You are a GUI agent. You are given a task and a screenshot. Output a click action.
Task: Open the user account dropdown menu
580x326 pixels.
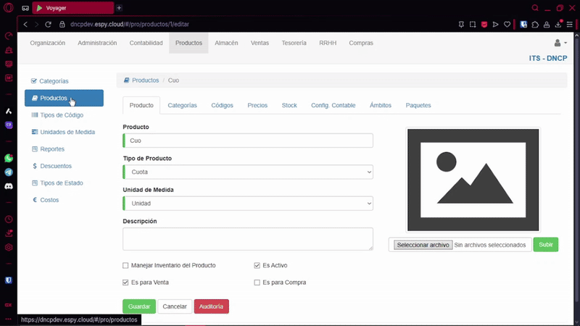560,43
